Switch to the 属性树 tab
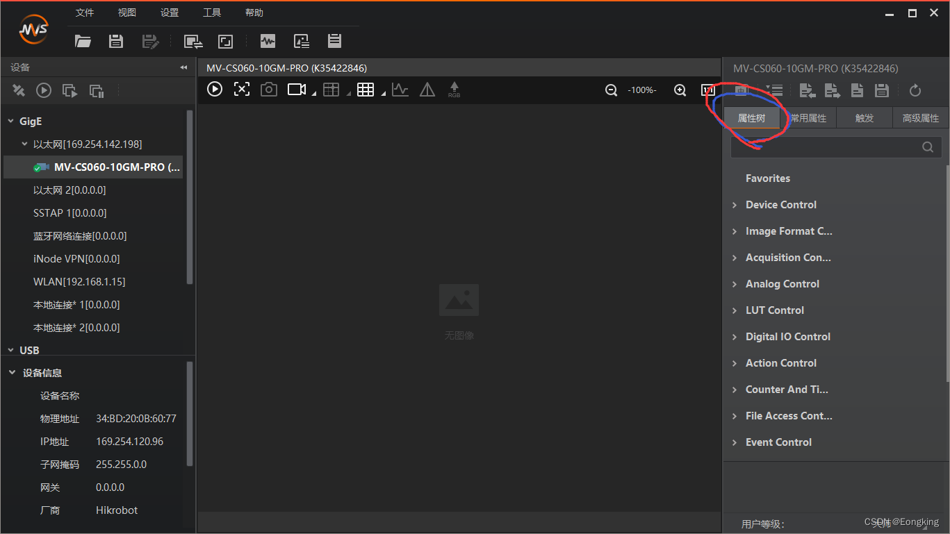The height and width of the screenshot is (534, 950). (751, 118)
